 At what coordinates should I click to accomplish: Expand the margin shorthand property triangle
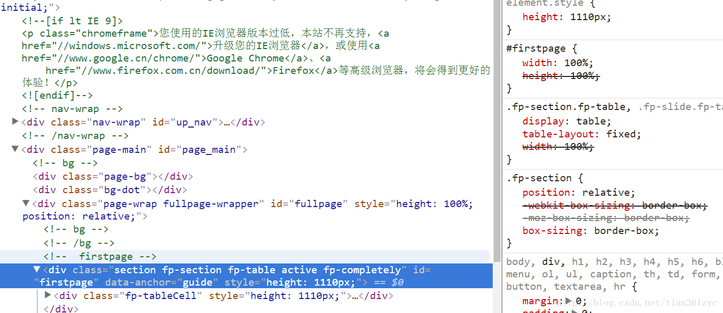coord(569,301)
